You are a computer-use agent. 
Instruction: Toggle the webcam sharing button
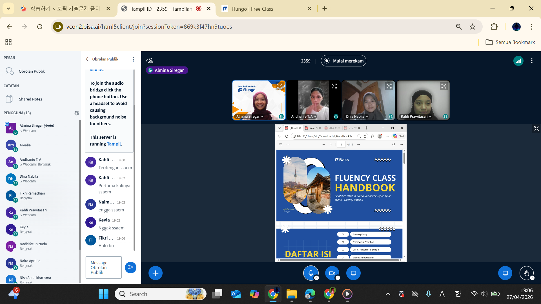coord(332,273)
